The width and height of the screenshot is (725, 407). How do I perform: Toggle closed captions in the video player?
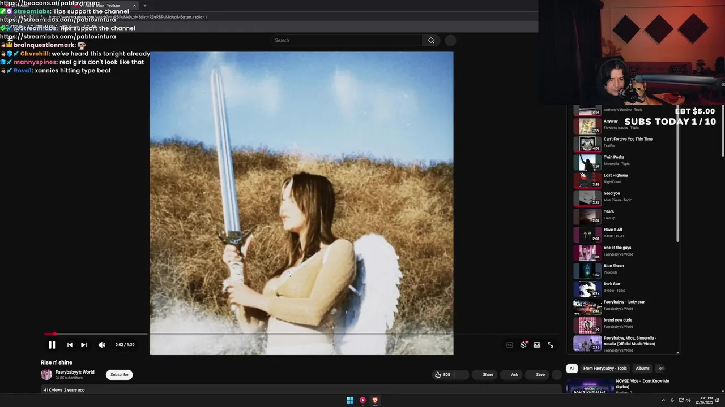pos(510,345)
